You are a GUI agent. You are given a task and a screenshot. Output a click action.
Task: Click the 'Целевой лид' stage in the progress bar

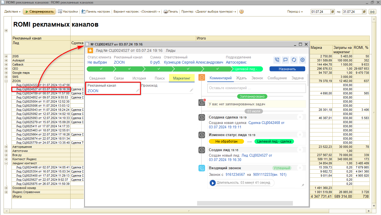[x=248, y=69]
